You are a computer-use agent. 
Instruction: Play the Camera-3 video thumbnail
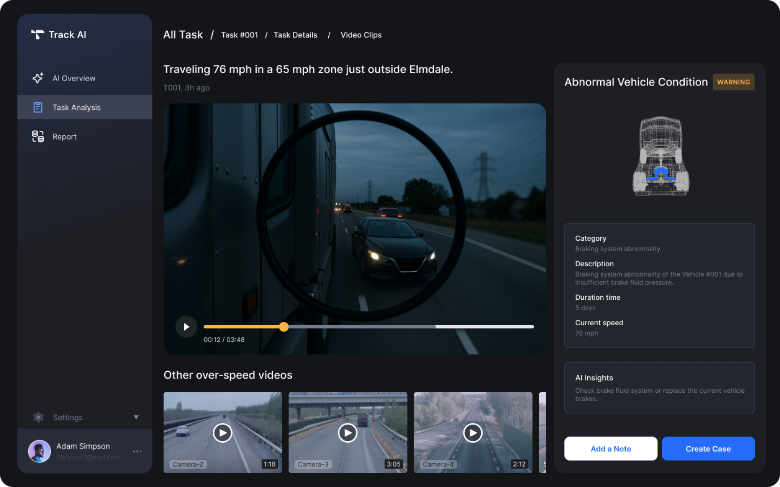(348, 432)
